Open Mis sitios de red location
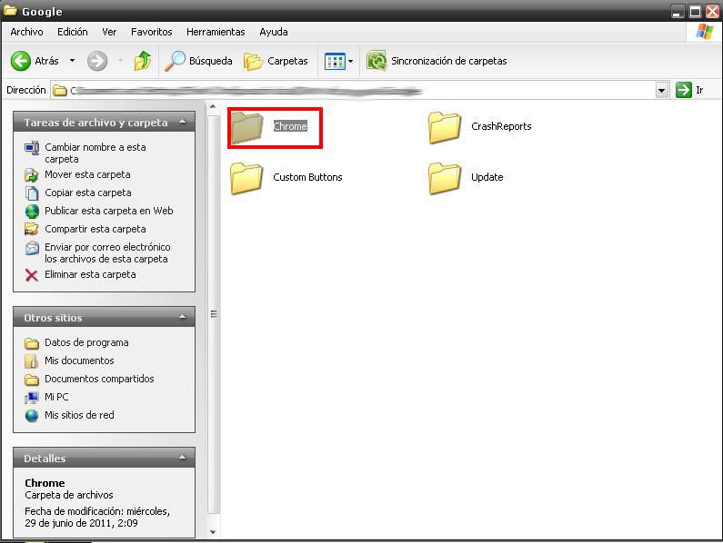This screenshot has height=543, width=723. coord(79,415)
